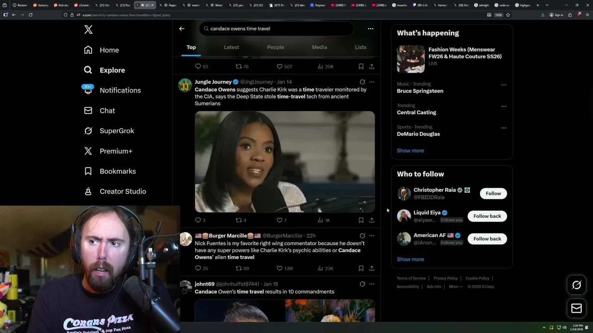The width and height of the screenshot is (593, 333).
Task: Click Grok icon on johnt69 post
Action: (x=362, y=284)
